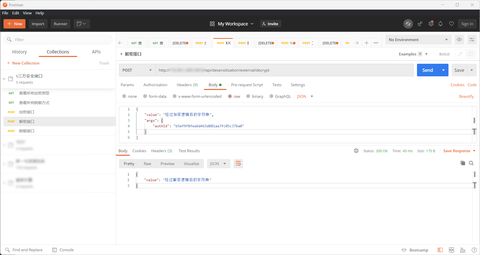Select the binary body option

point(248,96)
